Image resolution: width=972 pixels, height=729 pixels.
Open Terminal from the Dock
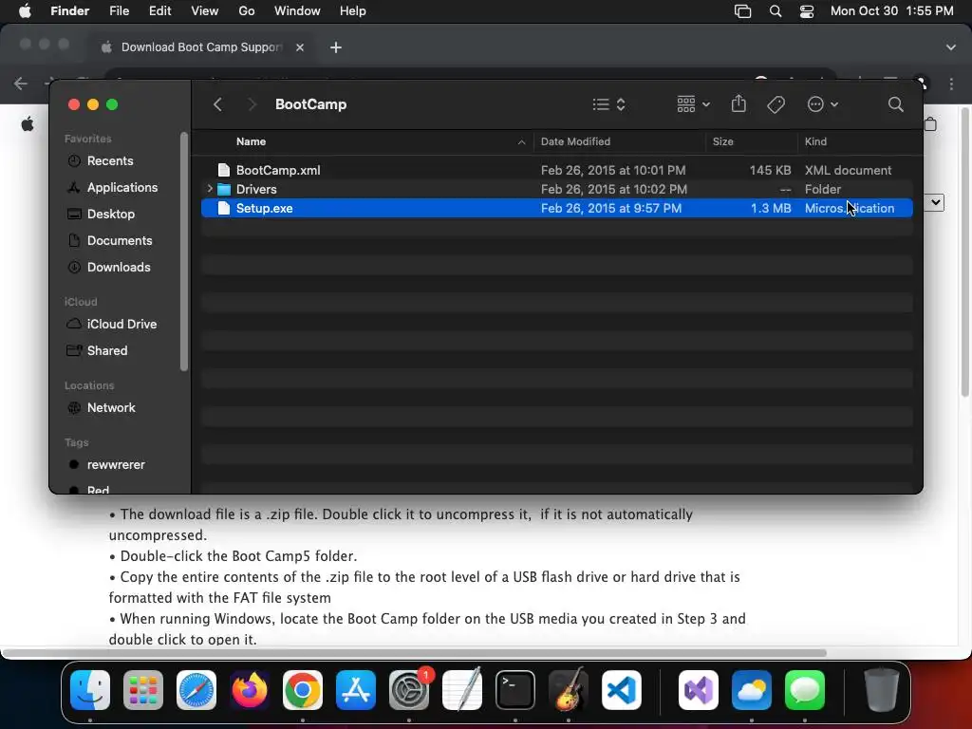[515, 690]
